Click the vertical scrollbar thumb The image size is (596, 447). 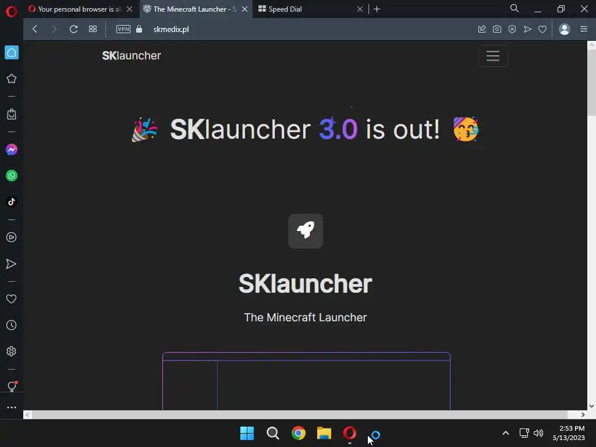tap(591, 84)
